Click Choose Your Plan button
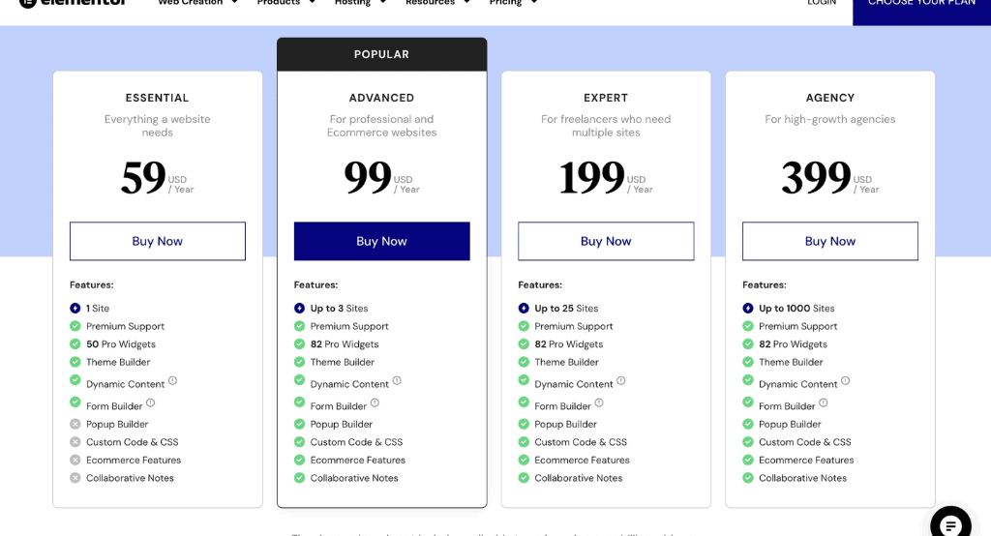 [x=921, y=12]
